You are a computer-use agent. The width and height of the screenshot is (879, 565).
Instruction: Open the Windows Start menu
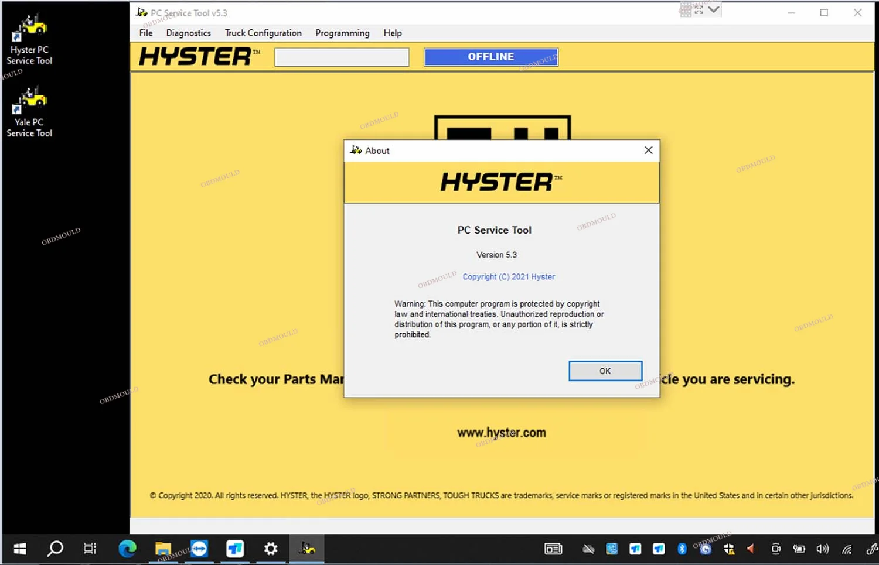click(20, 549)
